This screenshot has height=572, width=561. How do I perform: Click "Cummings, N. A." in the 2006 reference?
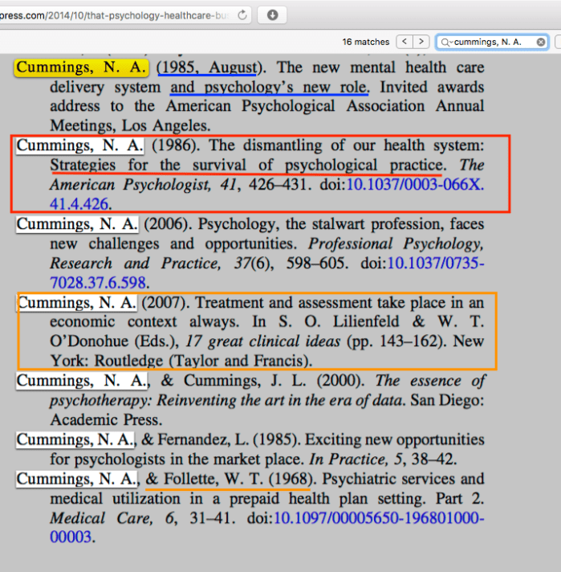coord(77,224)
